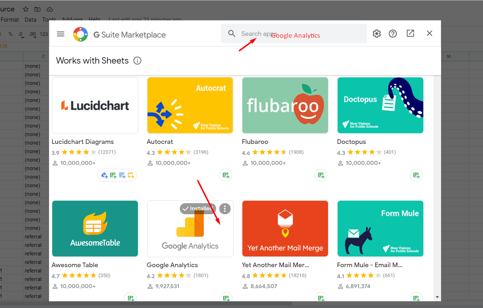The width and height of the screenshot is (483, 308).
Task: Click the Installed badge on Google Analytics
Action: pyautogui.click(x=198, y=209)
